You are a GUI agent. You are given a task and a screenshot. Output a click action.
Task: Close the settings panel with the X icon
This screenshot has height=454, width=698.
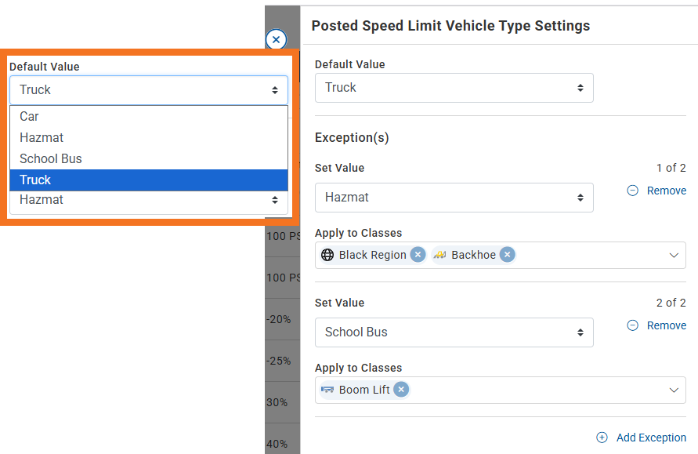point(276,39)
